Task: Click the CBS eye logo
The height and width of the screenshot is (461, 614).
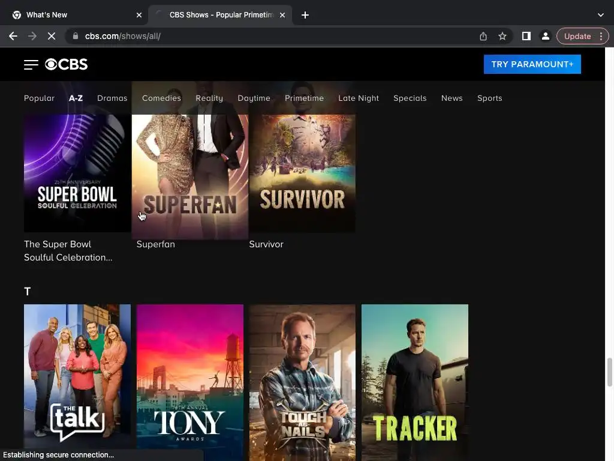Action: click(x=66, y=64)
